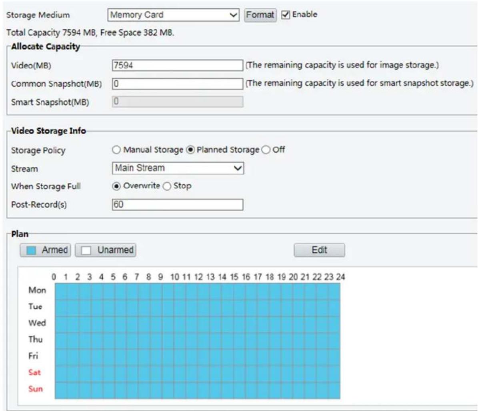The height and width of the screenshot is (411, 478).
Task: Choose Stop when storage full
Action: click(167, 186)
